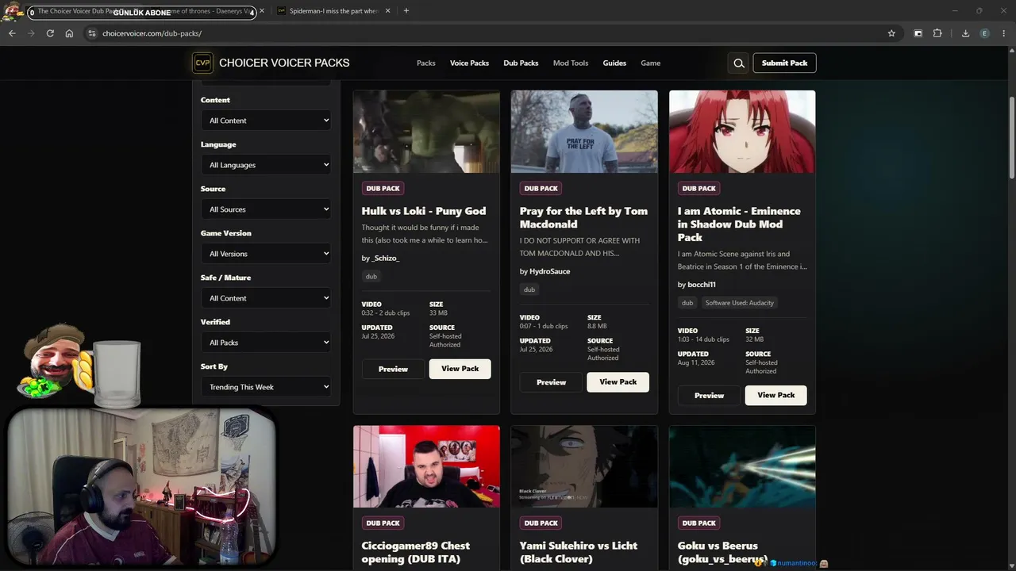The image size is (1016, 571).
Task: Click the red-haired anime pack thumbnail
Action: coord(742,132)
